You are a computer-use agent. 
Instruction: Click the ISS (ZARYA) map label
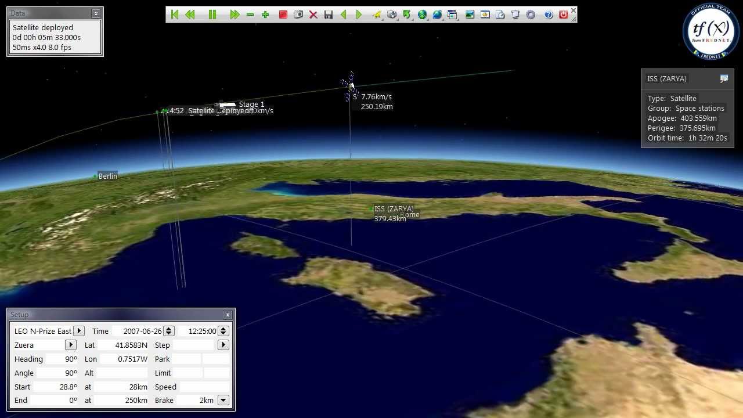(394, 208)
